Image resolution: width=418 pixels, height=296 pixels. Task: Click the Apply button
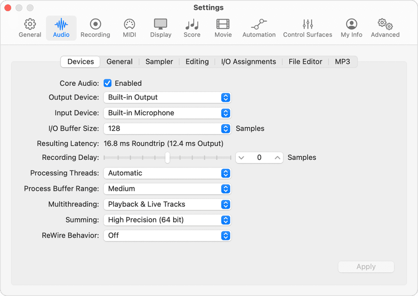(x=366, y=267)
